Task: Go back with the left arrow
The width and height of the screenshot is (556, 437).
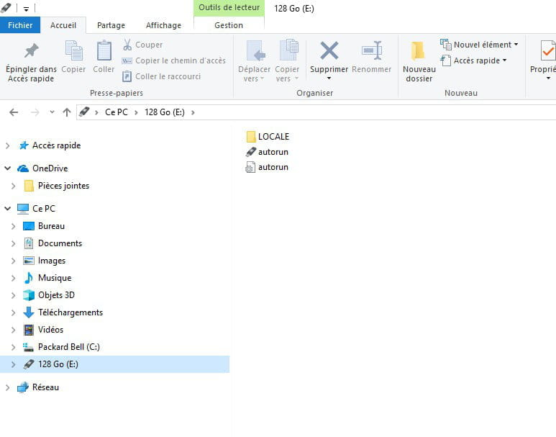Action: click(14, 112)
